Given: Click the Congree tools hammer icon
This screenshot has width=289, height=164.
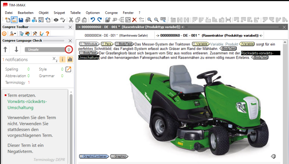Looking at the screenshot, I should pos(35,33).
